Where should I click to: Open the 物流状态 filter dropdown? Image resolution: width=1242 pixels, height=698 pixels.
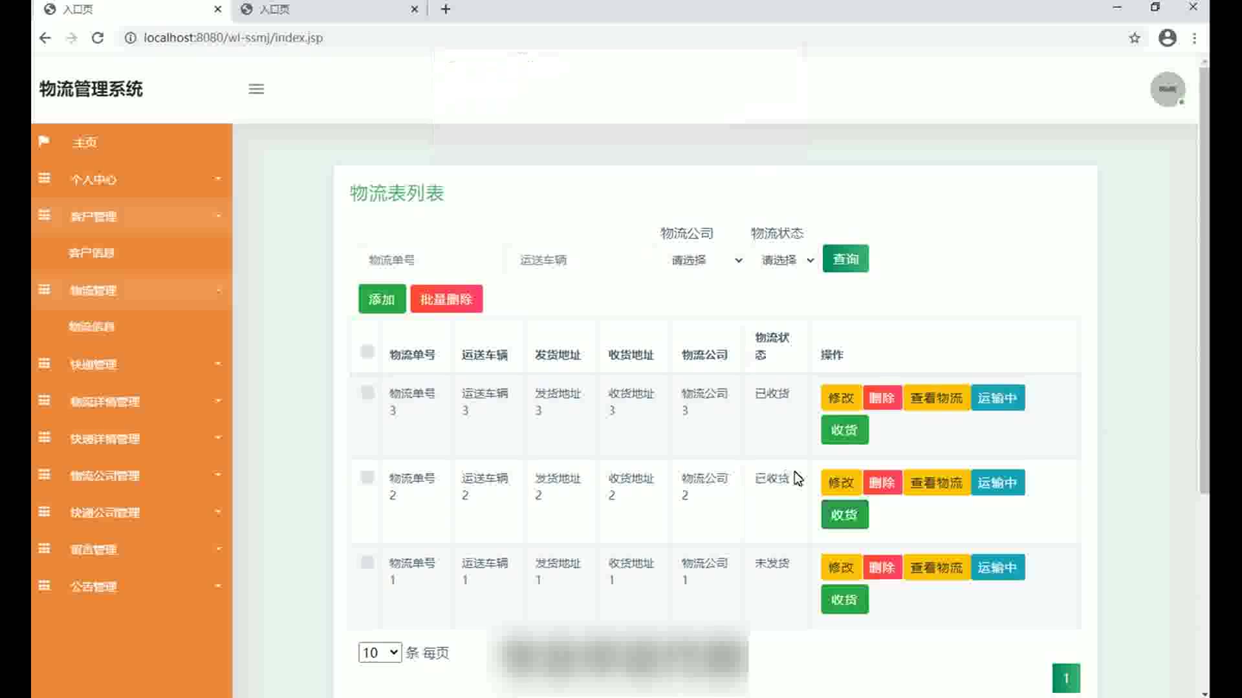[787, 260]
